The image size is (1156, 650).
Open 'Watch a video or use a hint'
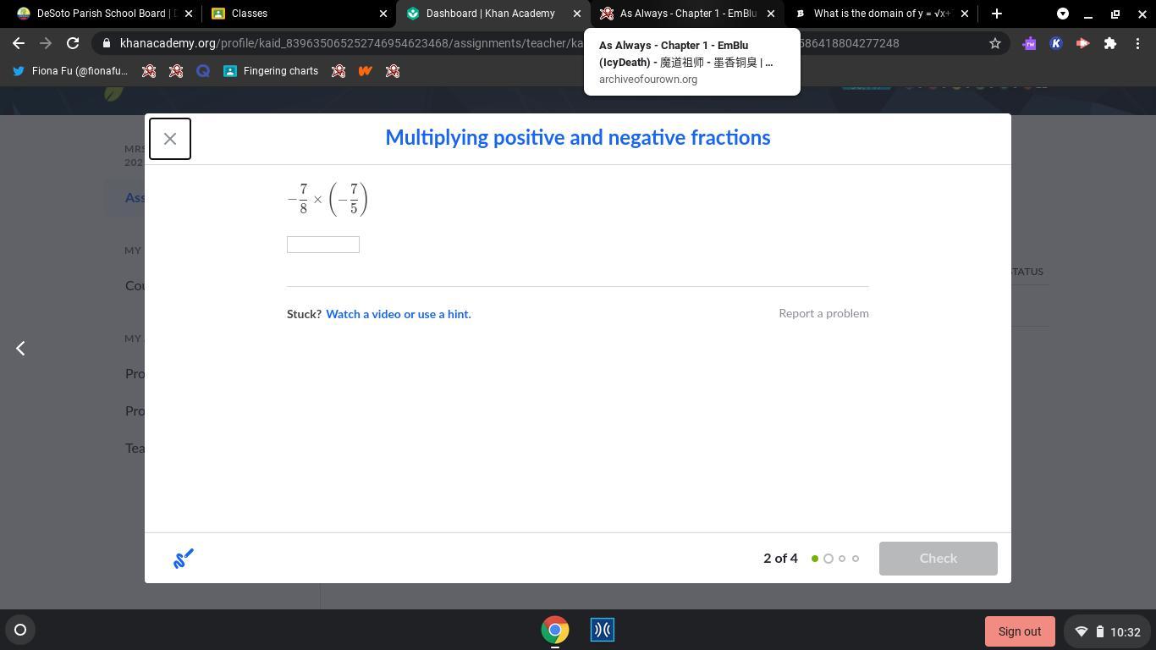coord(399,314)
